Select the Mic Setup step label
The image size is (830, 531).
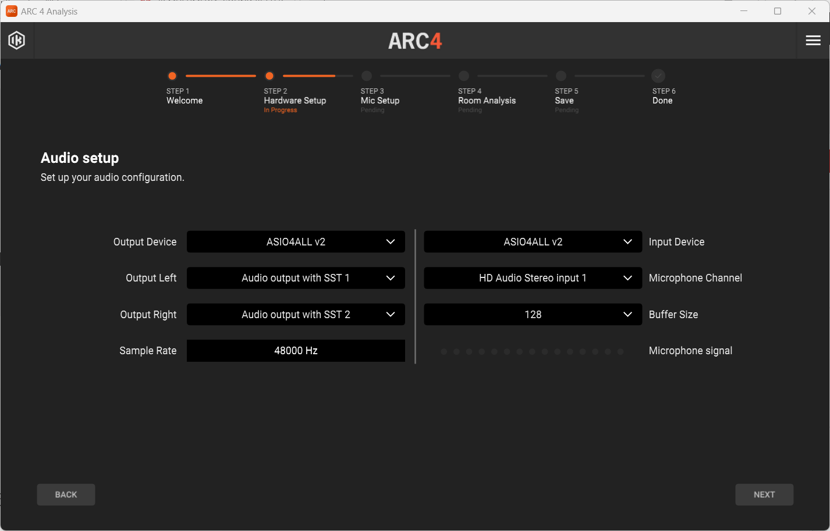[380, 101]
